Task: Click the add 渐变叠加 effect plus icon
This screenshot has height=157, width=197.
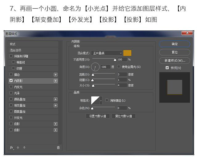Action: coord(55,105)
